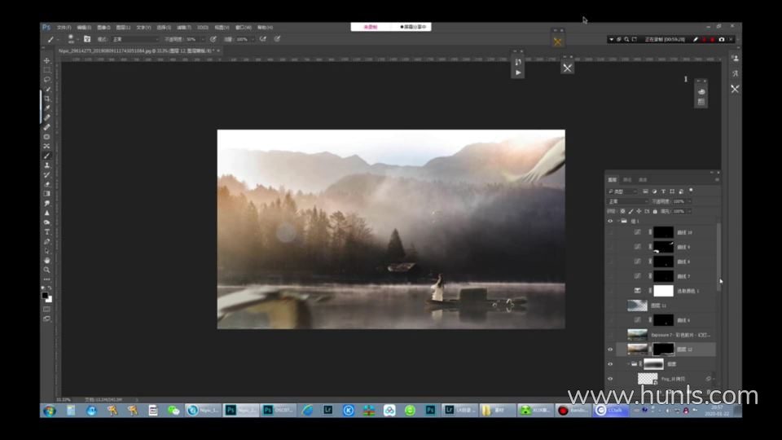Open the brush opacity 50% dropdown arrow

pyautogui.click(x=201, y=39)
